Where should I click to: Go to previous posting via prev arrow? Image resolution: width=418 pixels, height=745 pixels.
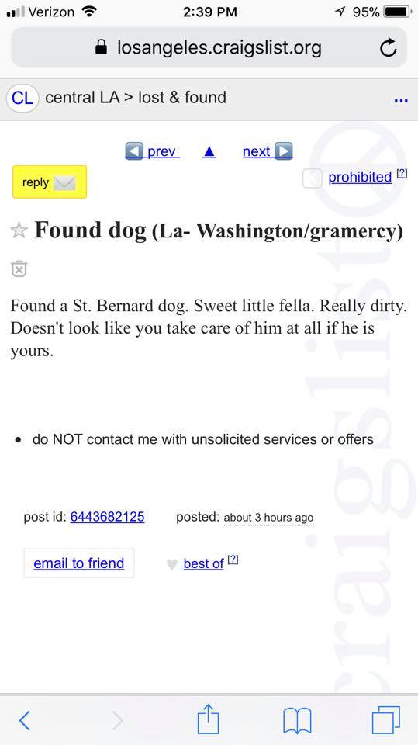(x=152, y=151)
